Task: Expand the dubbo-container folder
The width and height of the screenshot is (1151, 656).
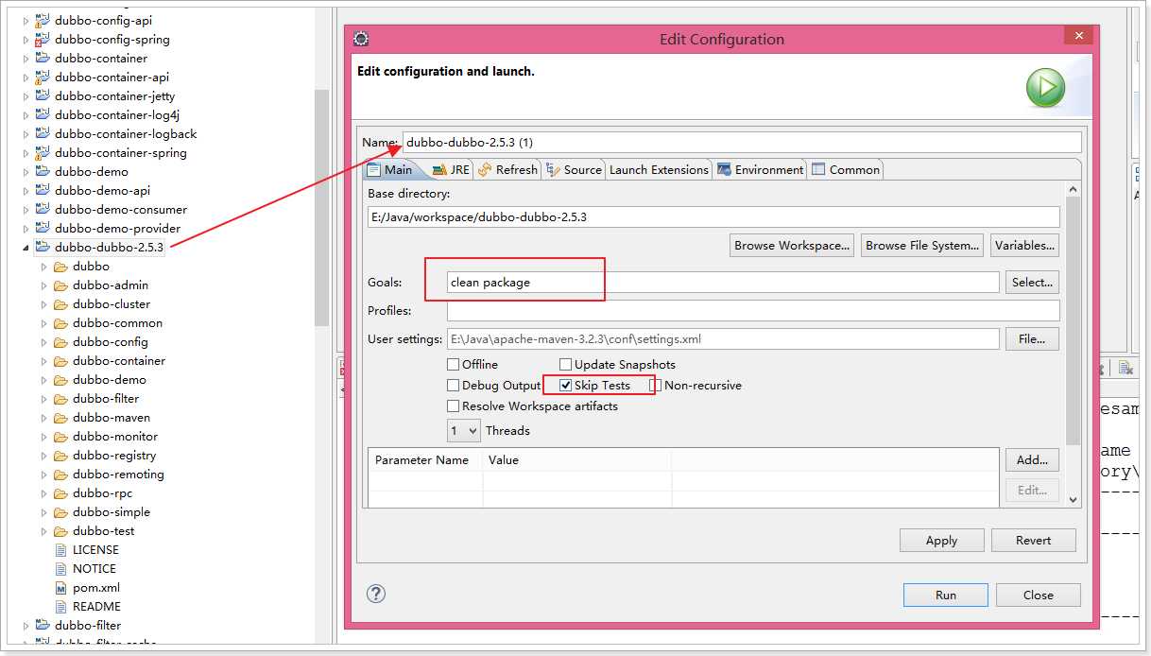Action: pos(44,360)
